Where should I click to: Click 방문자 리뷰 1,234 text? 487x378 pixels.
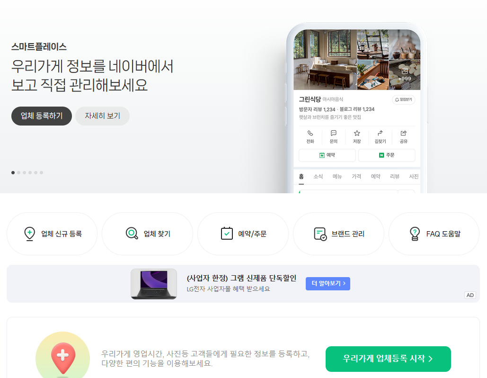317,109
